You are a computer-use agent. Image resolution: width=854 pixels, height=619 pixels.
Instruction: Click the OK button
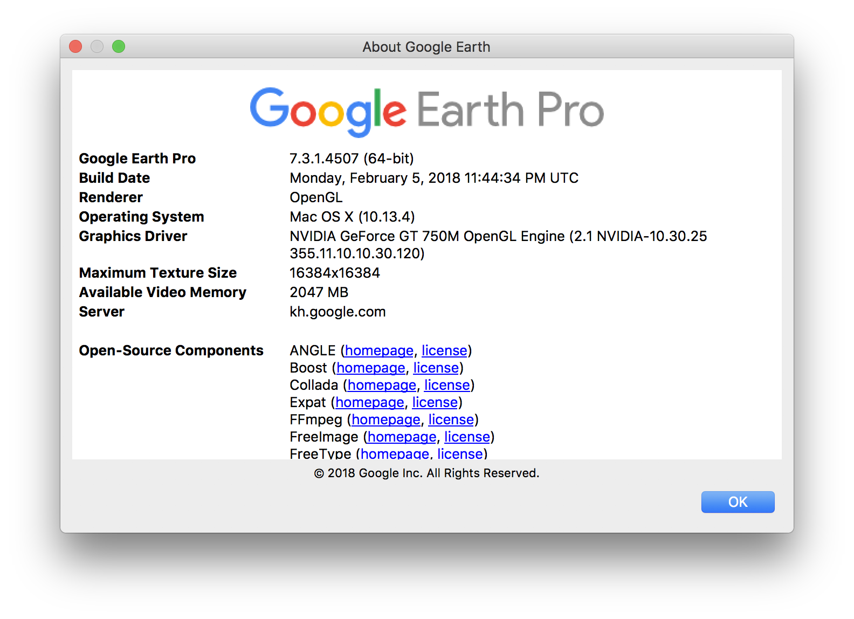pos(738,502)
